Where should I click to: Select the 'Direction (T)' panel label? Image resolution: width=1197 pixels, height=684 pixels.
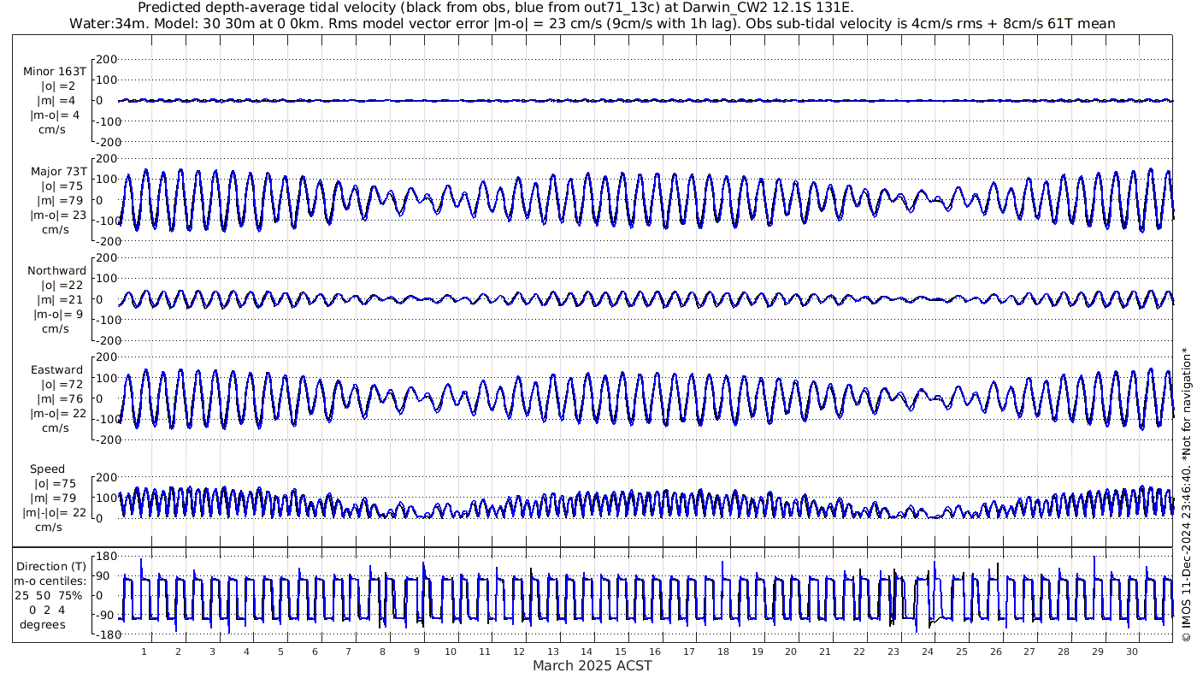pyautogui.click(x=51, y=567)
